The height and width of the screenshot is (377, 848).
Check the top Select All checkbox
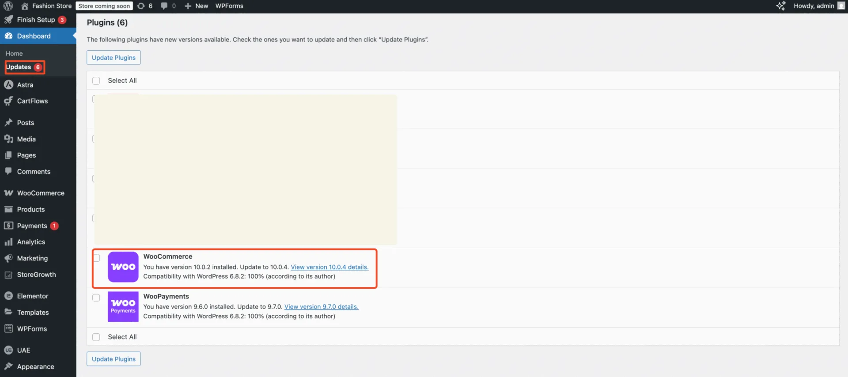pyautogui.click(x=96, y=80)
